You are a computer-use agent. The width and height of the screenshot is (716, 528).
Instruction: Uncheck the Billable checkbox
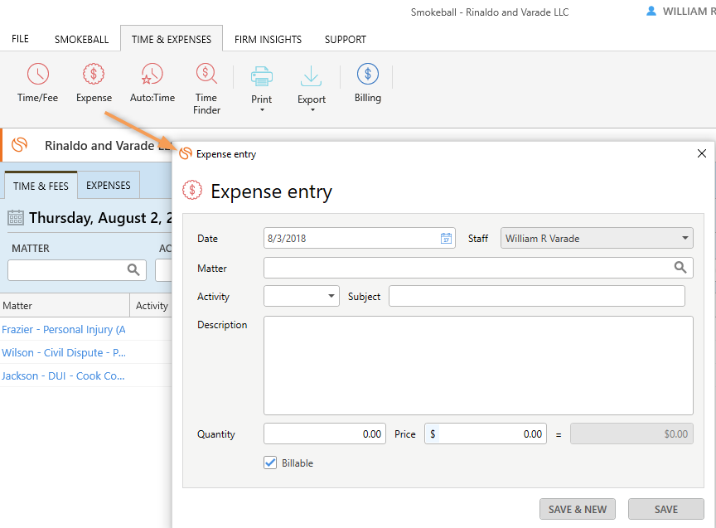coord(270,463)
